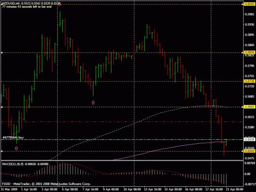Click the current price label 0.5539
This screenshot has height=192, width=256.
pyautogui.click(x=249, y=139)
